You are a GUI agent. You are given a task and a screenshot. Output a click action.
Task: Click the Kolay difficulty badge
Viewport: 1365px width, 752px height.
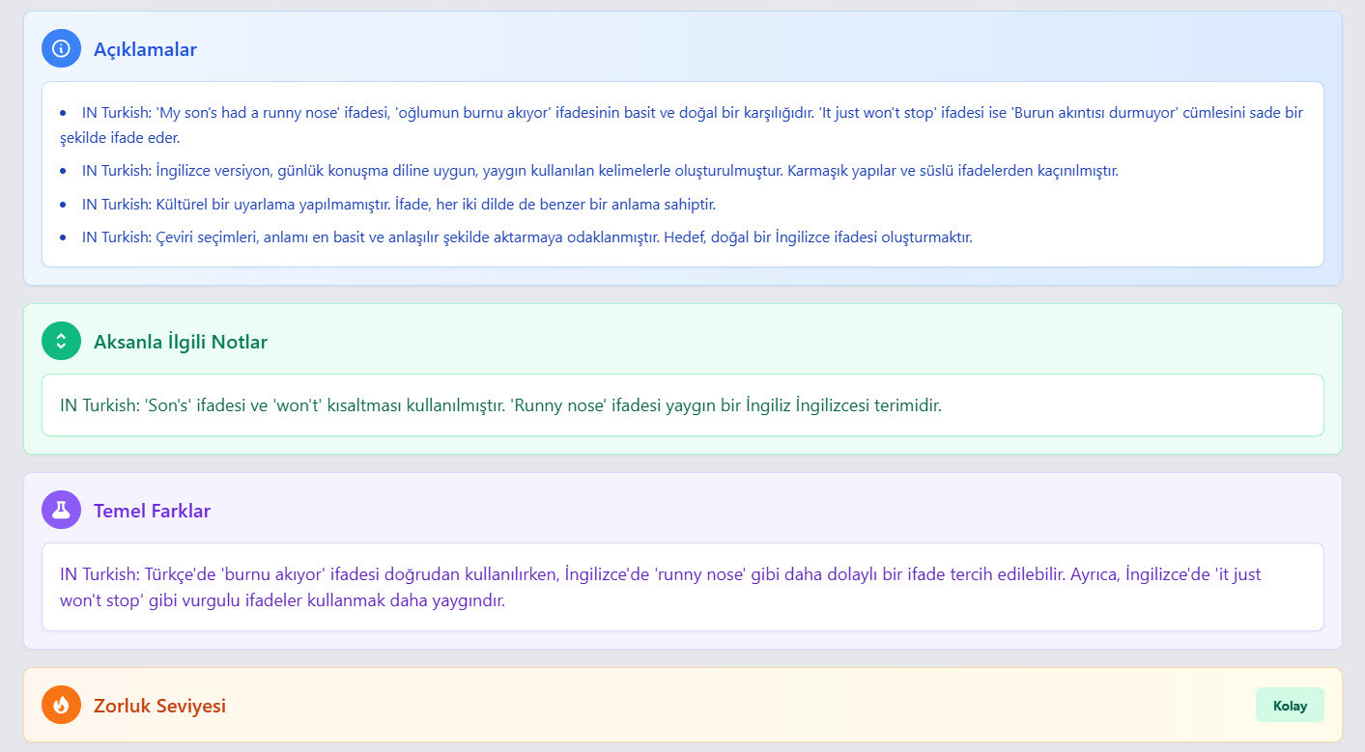[1290, 705]
